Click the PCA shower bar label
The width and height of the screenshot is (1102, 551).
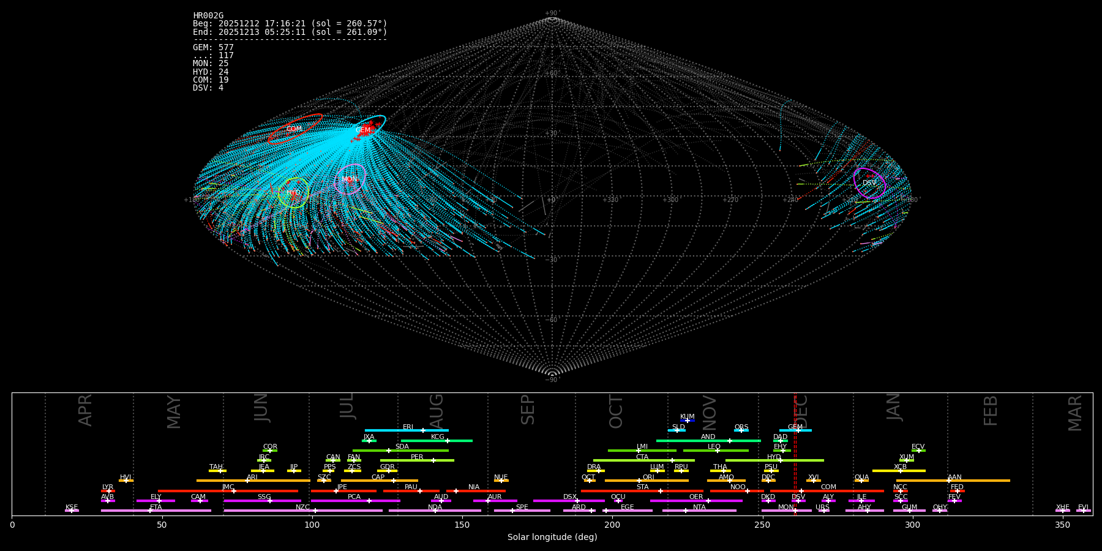coord(354,497)
